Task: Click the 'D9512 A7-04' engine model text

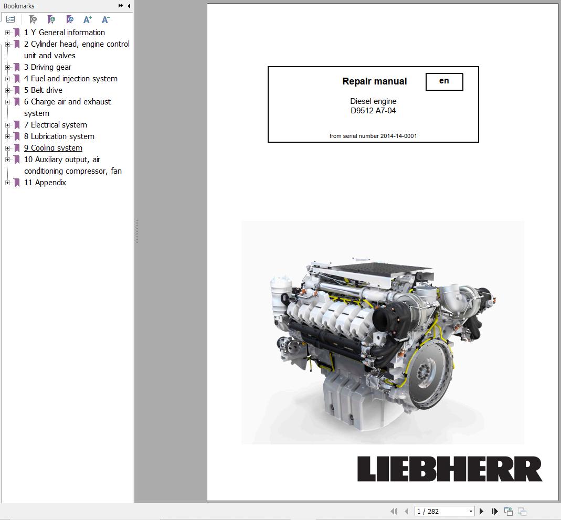Action: [373, 111]
